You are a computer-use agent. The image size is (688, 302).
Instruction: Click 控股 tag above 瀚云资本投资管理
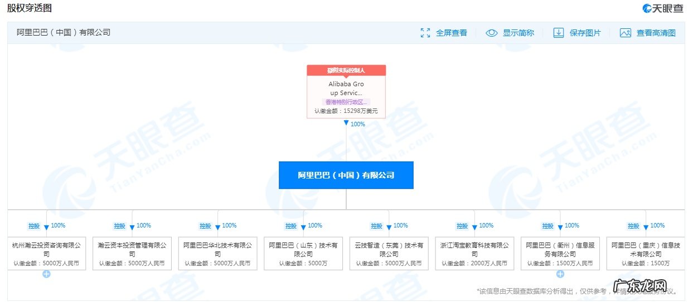(120, 226)
